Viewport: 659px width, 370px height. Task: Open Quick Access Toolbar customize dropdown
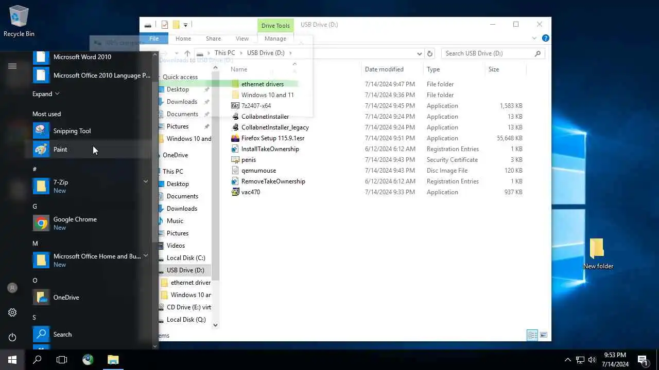tap(185, 25)
